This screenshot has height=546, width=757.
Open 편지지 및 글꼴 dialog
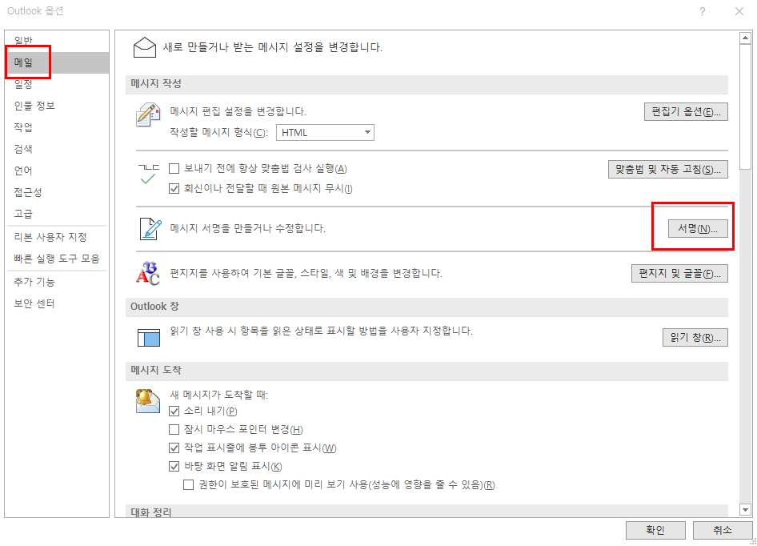(679, 274)
